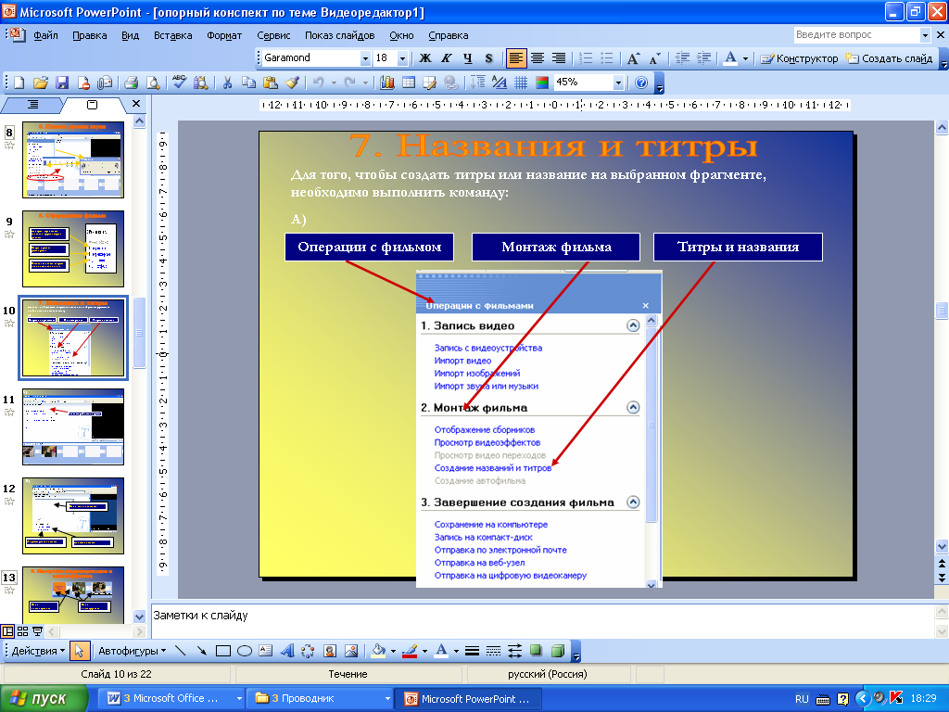Open the Microsoft Office Word taskbar group
The image size is (949, 712).
click(x=173, y=699)
